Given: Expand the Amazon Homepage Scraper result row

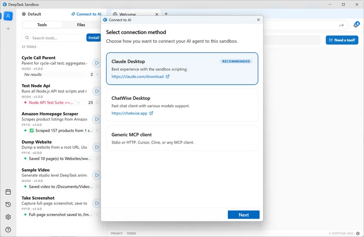Looking at the screenshot, I should (x=97, y=131).
